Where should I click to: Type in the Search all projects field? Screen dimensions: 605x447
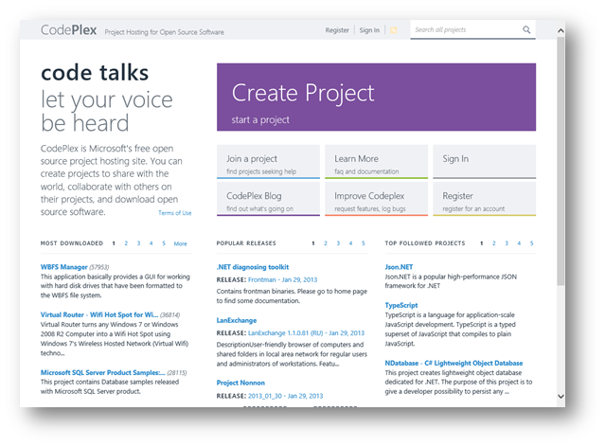click(464, 30)
